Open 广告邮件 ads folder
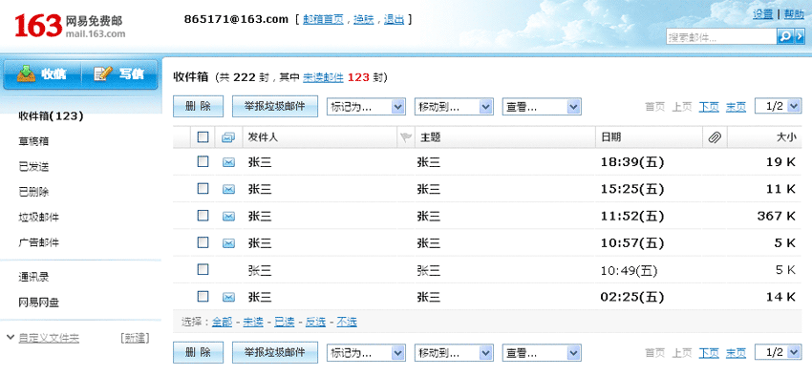The height and width of the screenshot is (376, 812). click(39, 242)
